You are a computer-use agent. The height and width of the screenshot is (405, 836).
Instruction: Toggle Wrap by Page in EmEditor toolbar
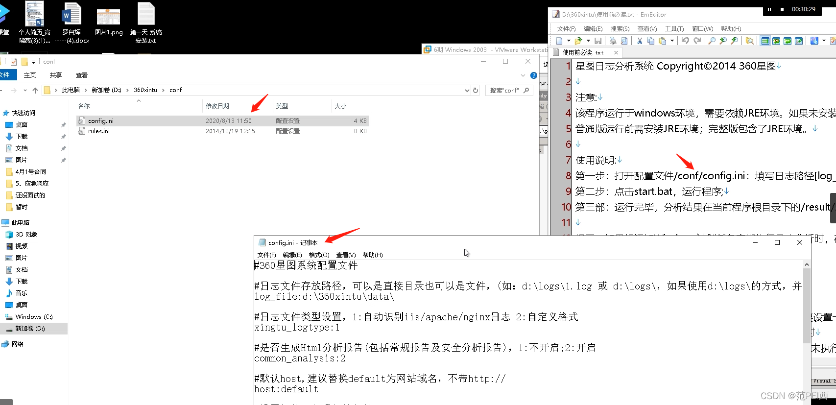tap(799, 41)
